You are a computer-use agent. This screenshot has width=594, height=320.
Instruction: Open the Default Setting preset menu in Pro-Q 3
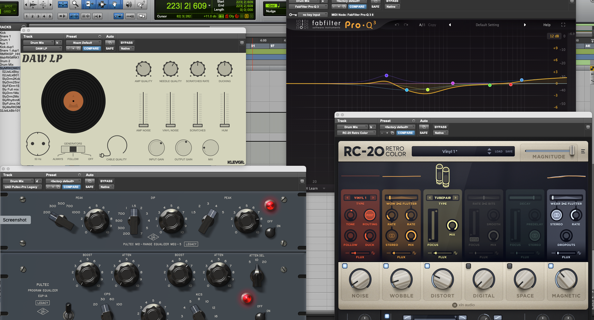pos(487,25)
